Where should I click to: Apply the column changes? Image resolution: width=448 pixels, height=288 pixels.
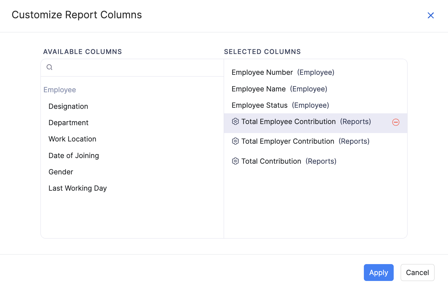378,273
